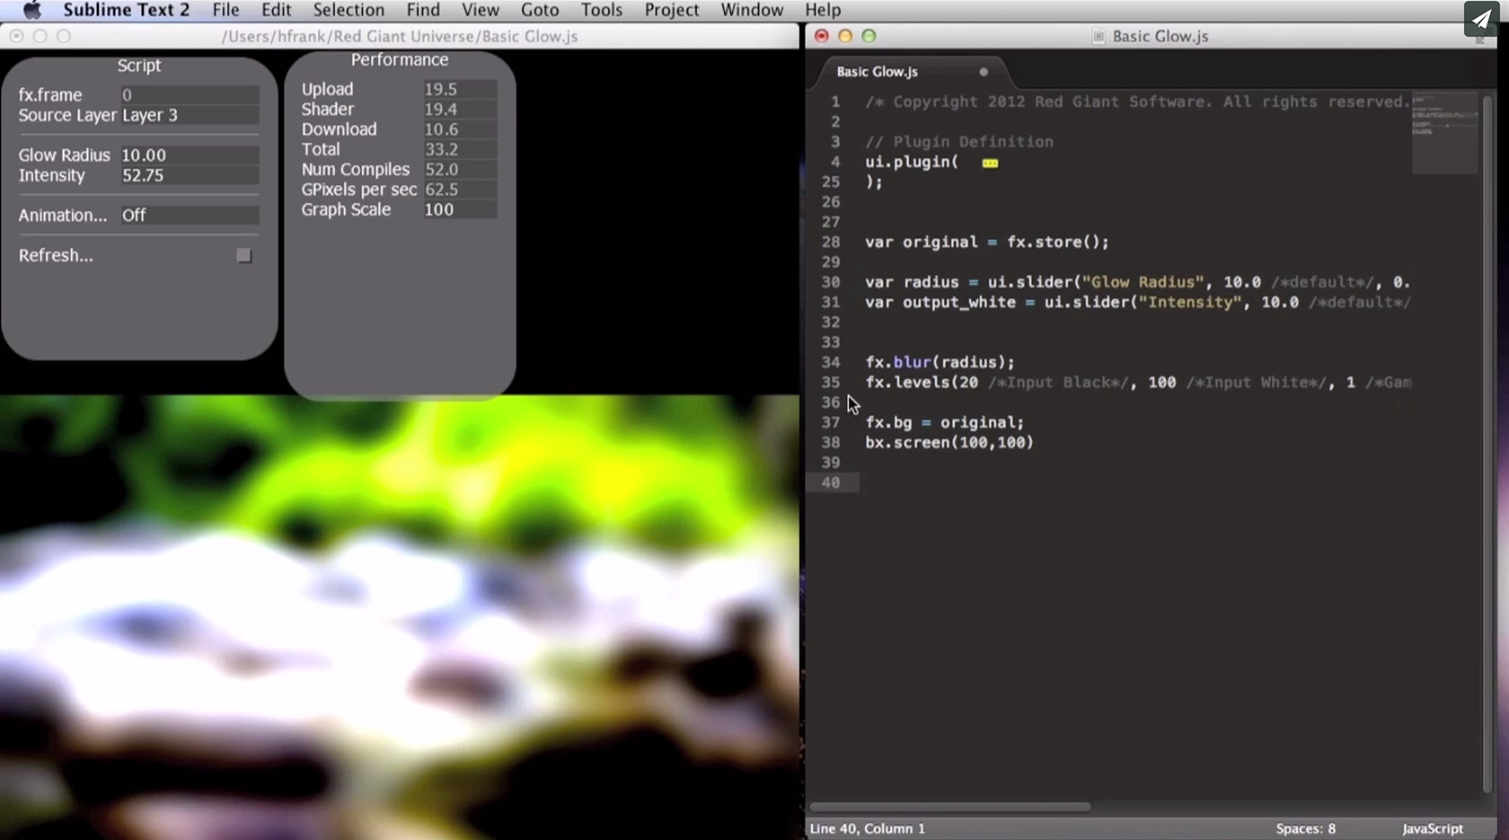The image size is (1509, 840).
Task: Click line number 34 in gutter
Action: point(830,362)
